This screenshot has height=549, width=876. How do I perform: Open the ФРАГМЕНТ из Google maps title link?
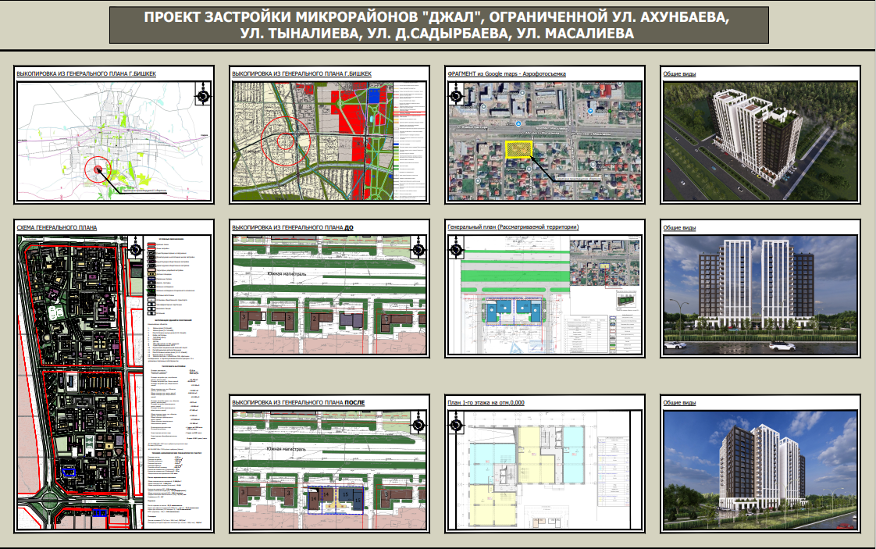[507, 73]
